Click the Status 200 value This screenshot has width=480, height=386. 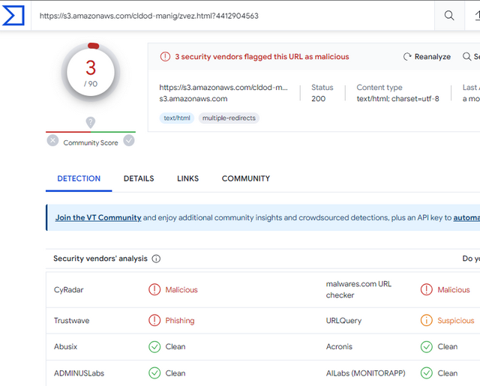coord(318,99)
